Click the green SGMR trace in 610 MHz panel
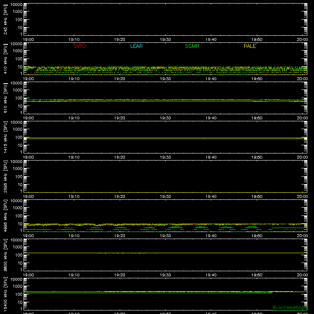This screenshot has height=314, width=314. click(165, 100)
